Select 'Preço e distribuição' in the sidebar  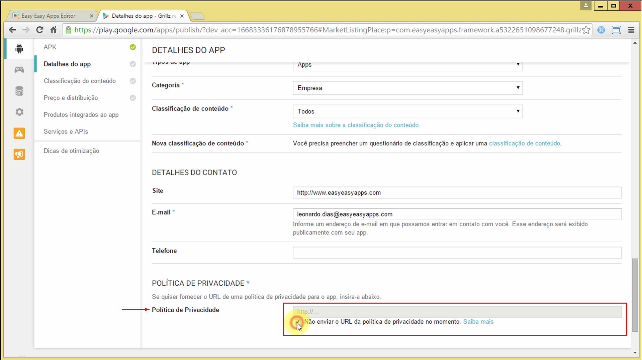tap(71, 98)
